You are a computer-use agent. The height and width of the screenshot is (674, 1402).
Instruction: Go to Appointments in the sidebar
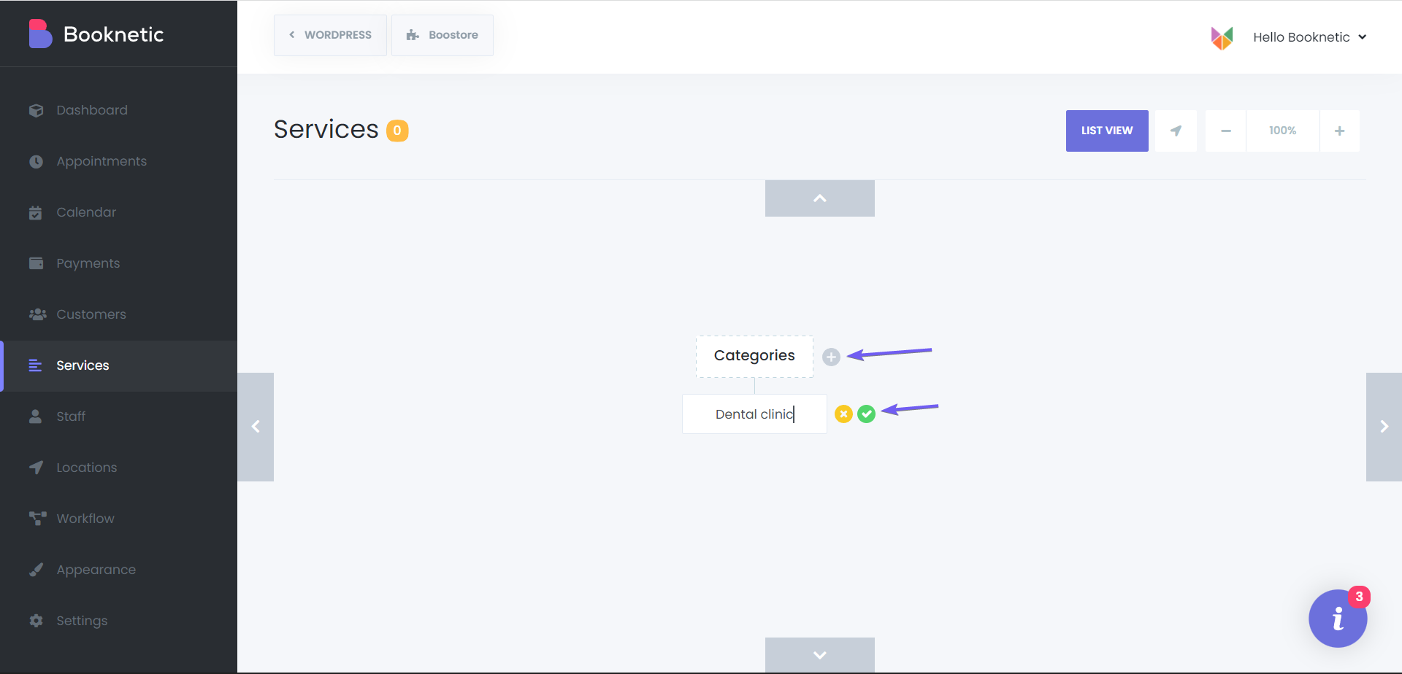point(118,161)
